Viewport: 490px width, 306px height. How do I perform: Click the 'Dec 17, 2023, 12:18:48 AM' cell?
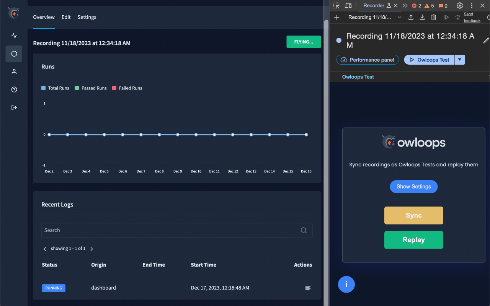tap(220, 288)
